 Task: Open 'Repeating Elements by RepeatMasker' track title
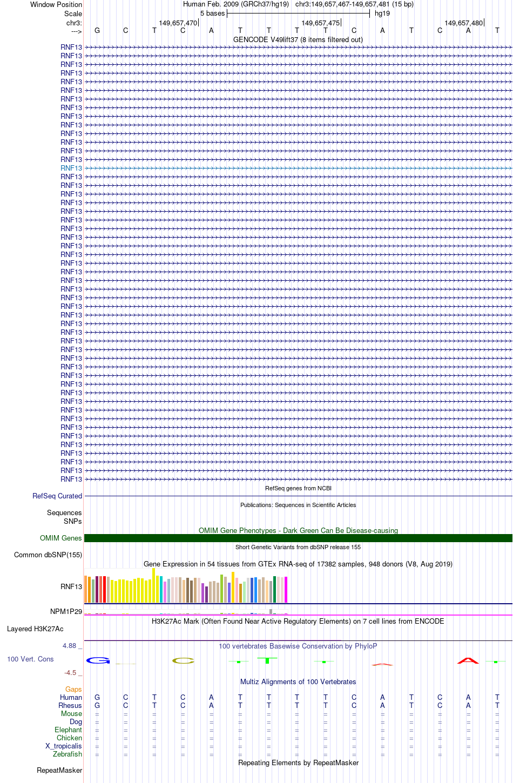(x=298, y=763)
